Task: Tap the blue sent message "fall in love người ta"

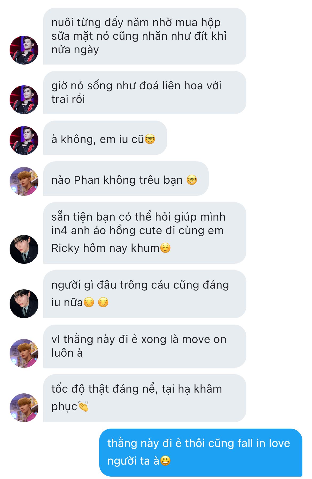Action: (201, 453)
